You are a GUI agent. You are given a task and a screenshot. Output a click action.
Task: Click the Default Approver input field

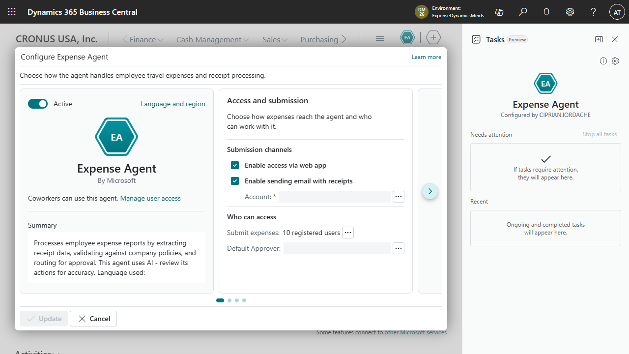(337, 248)
